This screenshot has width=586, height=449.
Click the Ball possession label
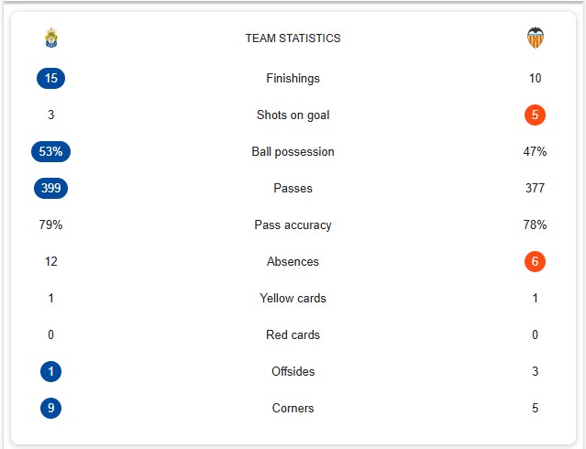click(293, 152)
